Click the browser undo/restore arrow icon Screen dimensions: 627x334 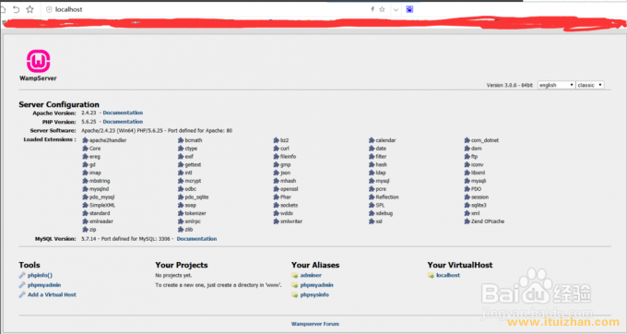(x=16, y=9)
